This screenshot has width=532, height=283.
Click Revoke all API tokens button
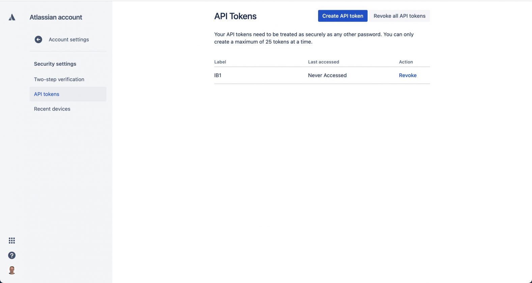click(399, 16)
